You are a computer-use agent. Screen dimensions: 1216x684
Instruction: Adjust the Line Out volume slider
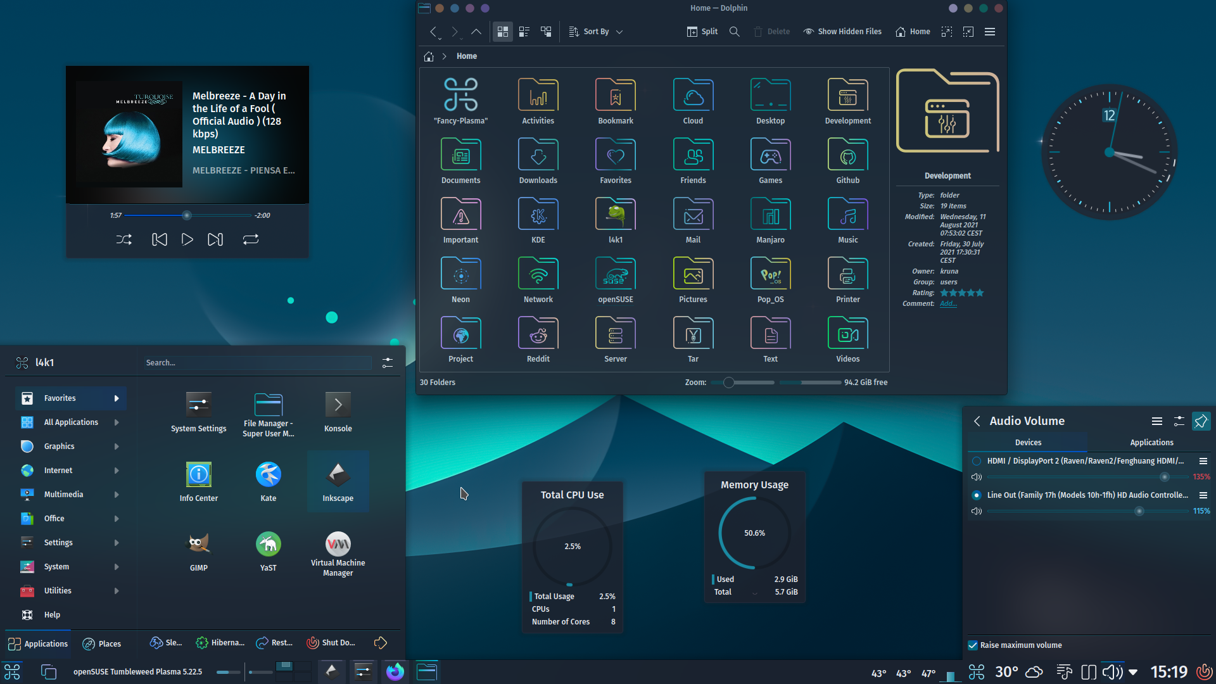[1087, 511]
